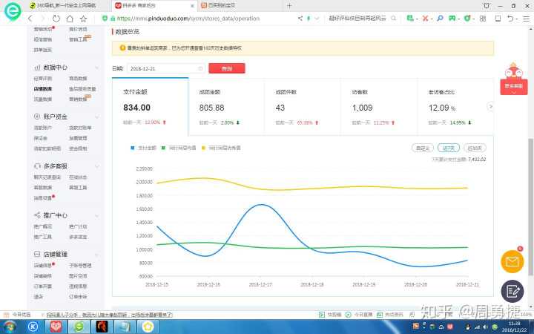Screen dimensions: 534x334
Task: Click the orange mail message floating icon
Action: point(512,261)
